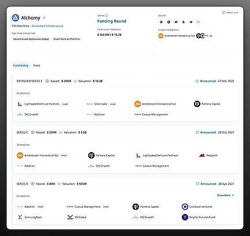Open Coinbase Ventures investor logo

[185, 207]
